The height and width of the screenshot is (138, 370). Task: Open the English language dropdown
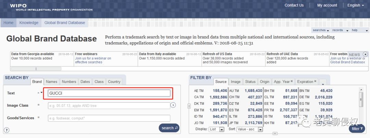(355, 5)
